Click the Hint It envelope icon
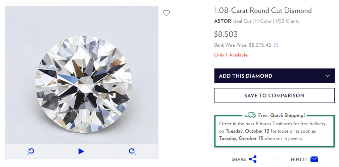Image resolution: width=339 pixels, height=167 pixels. 314,159
